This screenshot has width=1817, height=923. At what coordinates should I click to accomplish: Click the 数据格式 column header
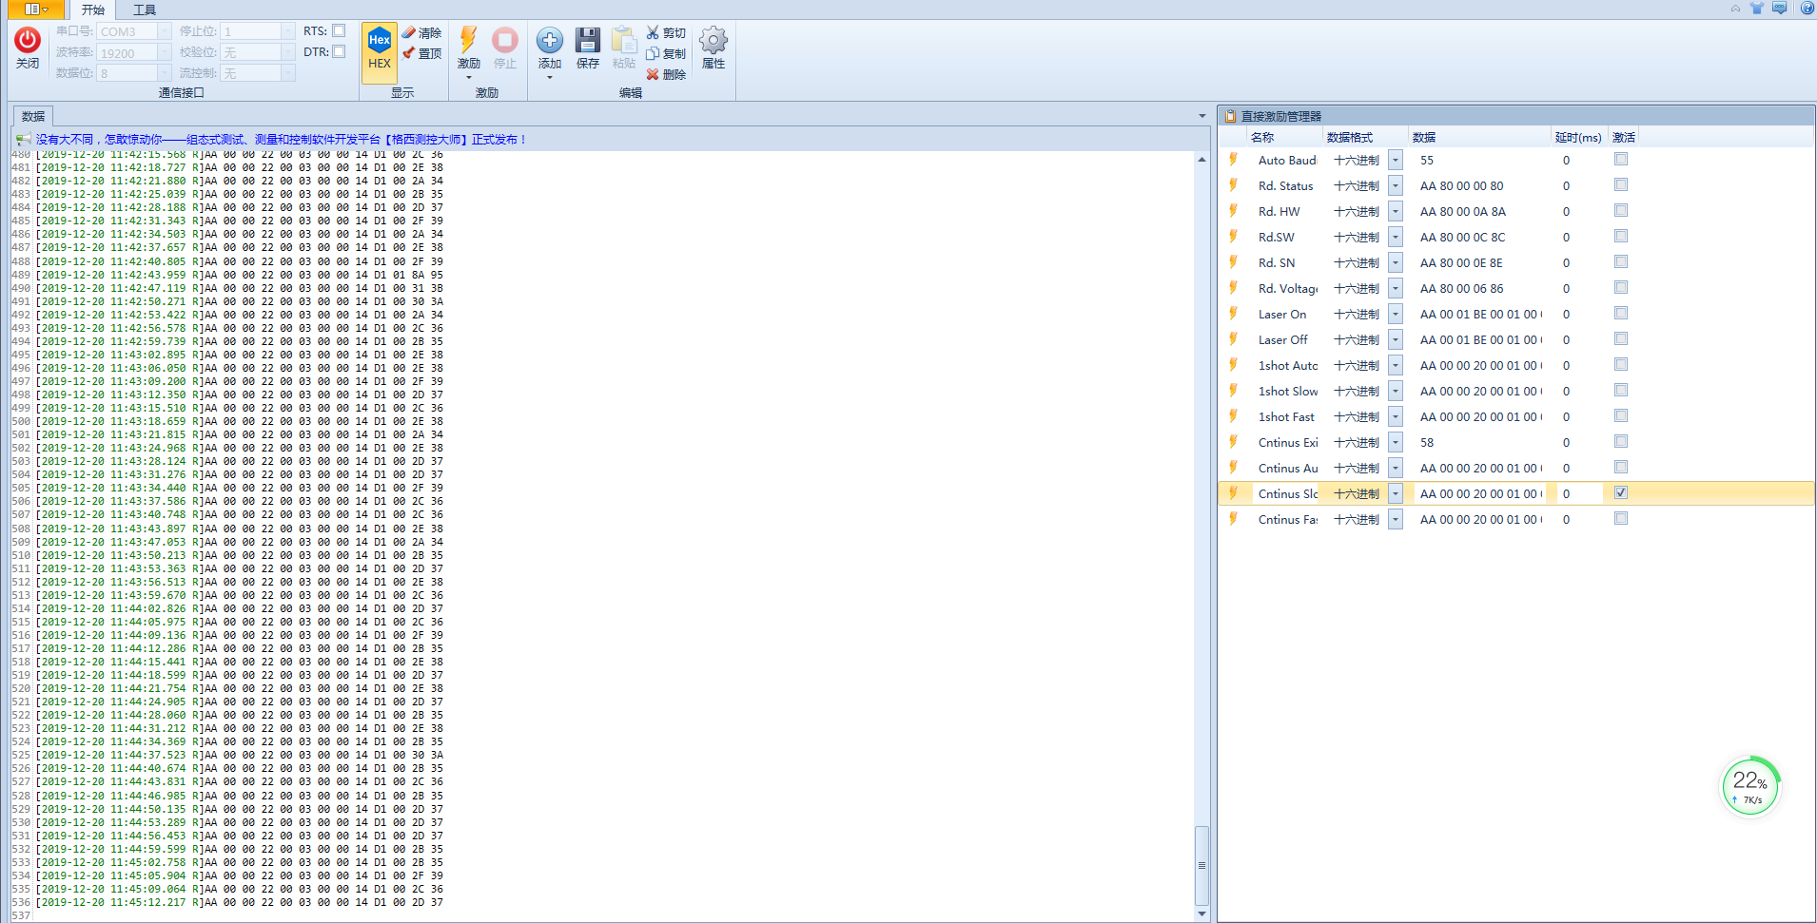point(1366,137)
